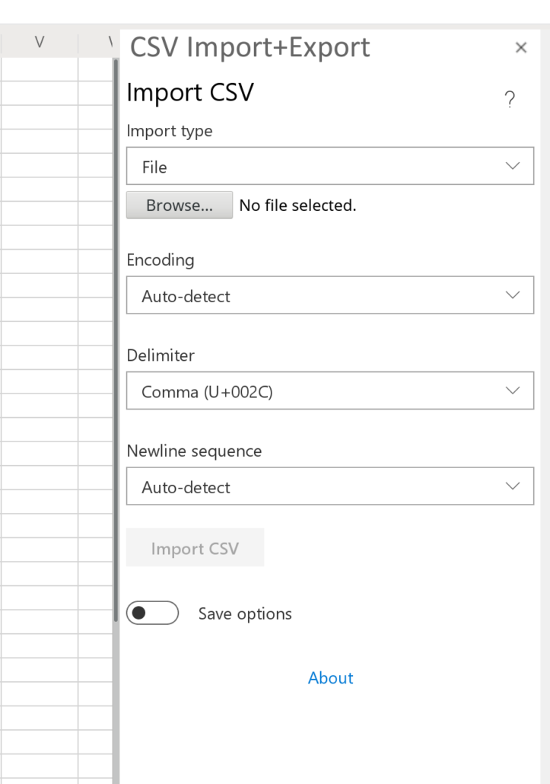Click the Save options label text
Viewport: 550px width, 784px height.
[245, 614]
